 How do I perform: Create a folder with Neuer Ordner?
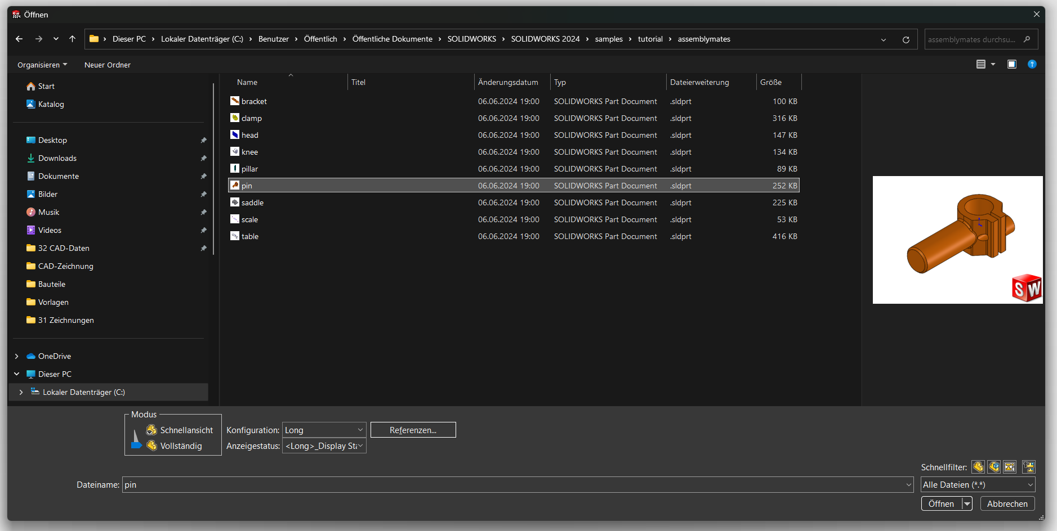click(108, 65)
